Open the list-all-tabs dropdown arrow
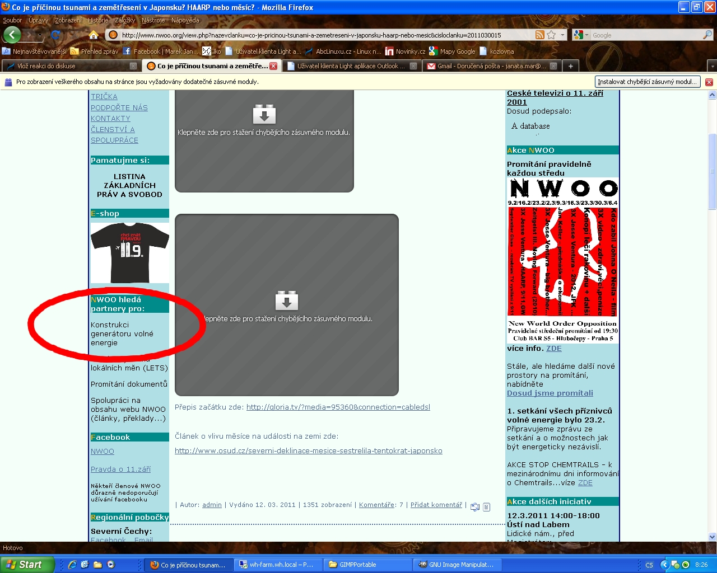This screenshot has width=717, height=573. [711, 66]
